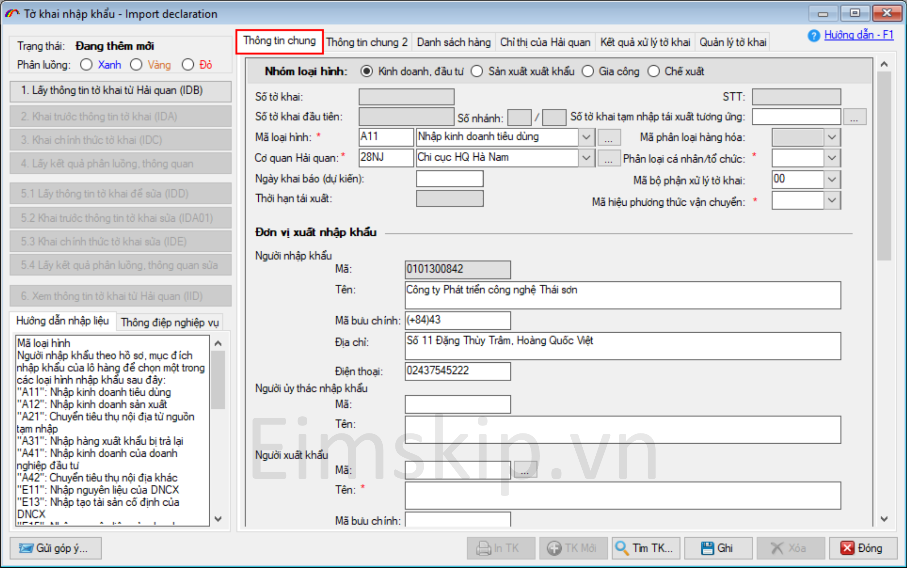Click the red Đóng close icon
Screen dimensions: 907x568
[x=847, y=548]
